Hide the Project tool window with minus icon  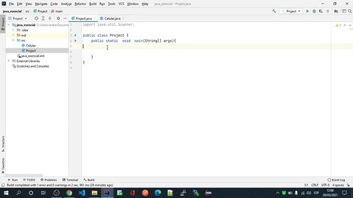point(65,18)
